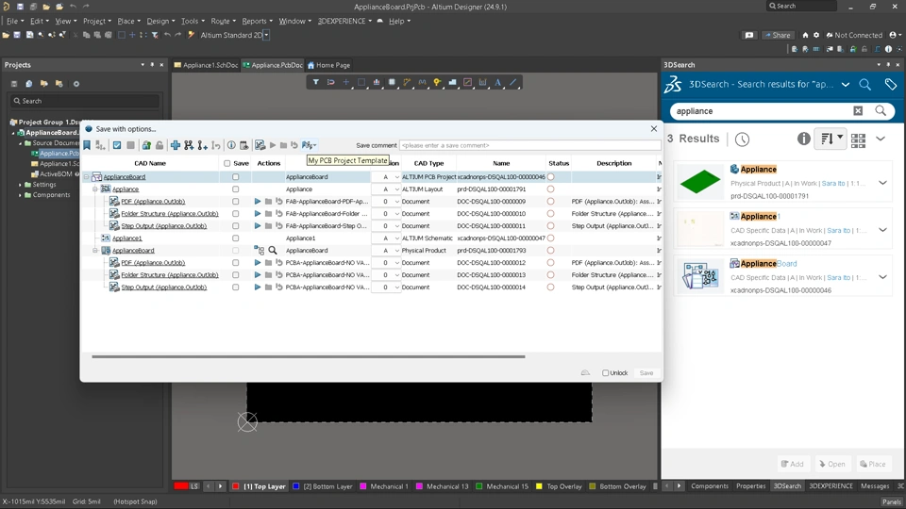Click the magnifier inside 3DSearch search field
The image size is (906, 509).
881,111
